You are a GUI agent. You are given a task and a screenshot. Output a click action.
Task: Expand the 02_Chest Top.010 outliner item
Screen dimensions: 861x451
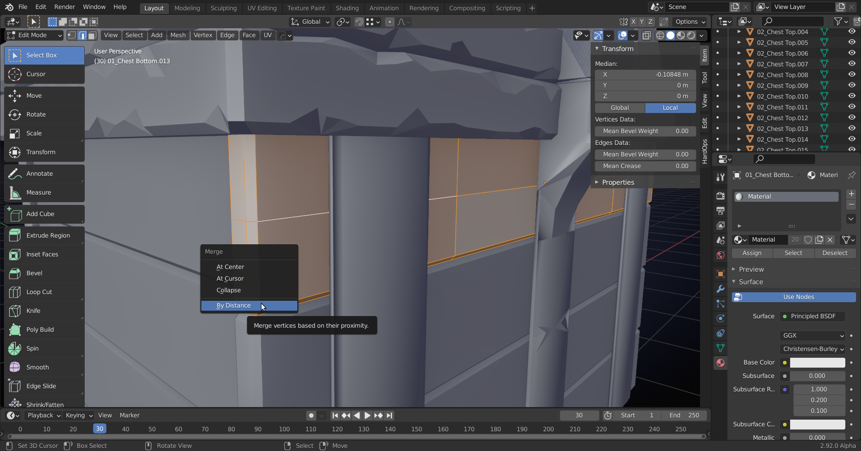(x=739, y=96)
